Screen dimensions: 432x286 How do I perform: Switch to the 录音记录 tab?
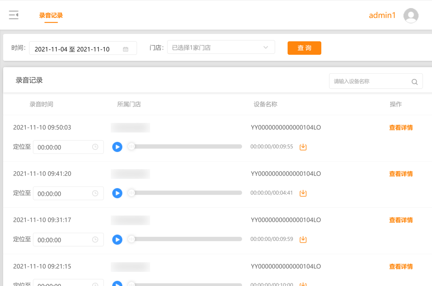coord(51,15)
